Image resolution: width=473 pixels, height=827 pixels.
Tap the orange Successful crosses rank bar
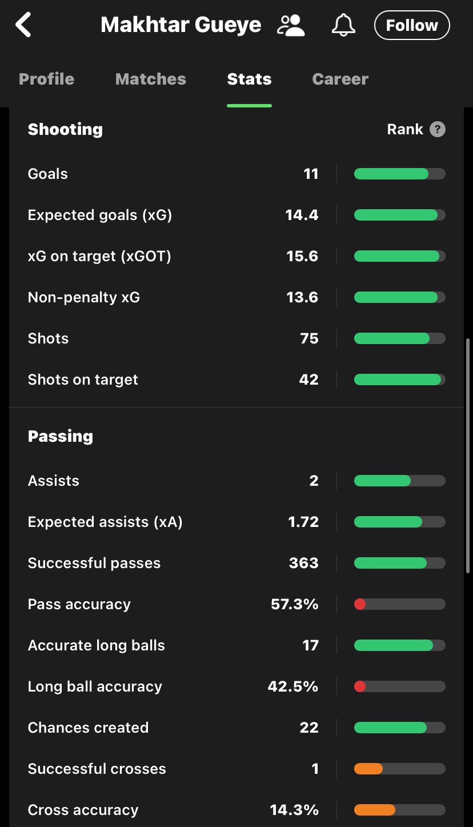[400, 769]
